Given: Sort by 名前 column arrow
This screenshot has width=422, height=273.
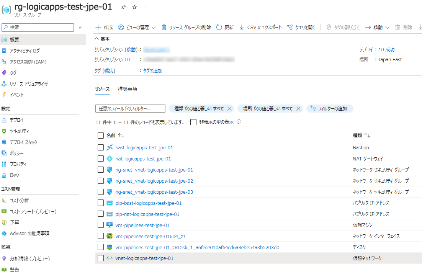Looking at the screenshot, I should coord(121,135).
